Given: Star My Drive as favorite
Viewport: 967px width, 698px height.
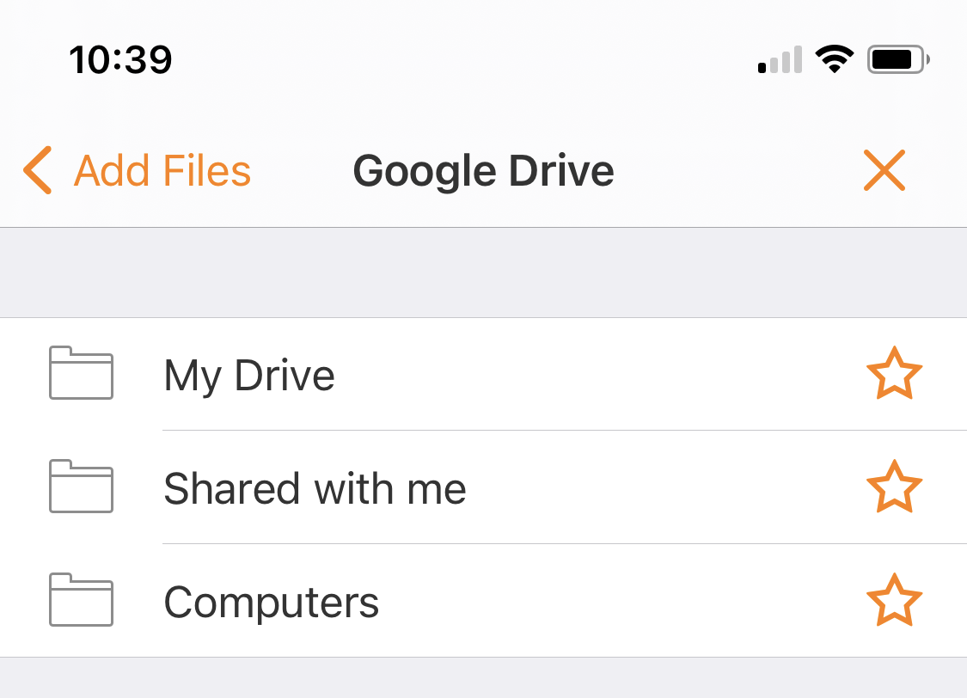Looking at the screenshot, I should (894, 374).
